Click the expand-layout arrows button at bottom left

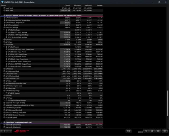(3, 131)
